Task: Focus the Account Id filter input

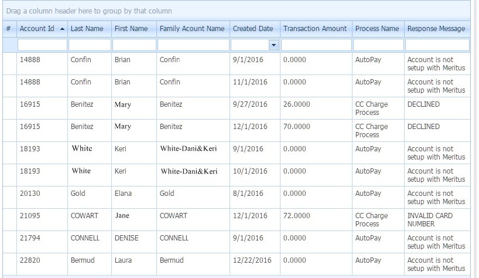Action: pos(42,45)
